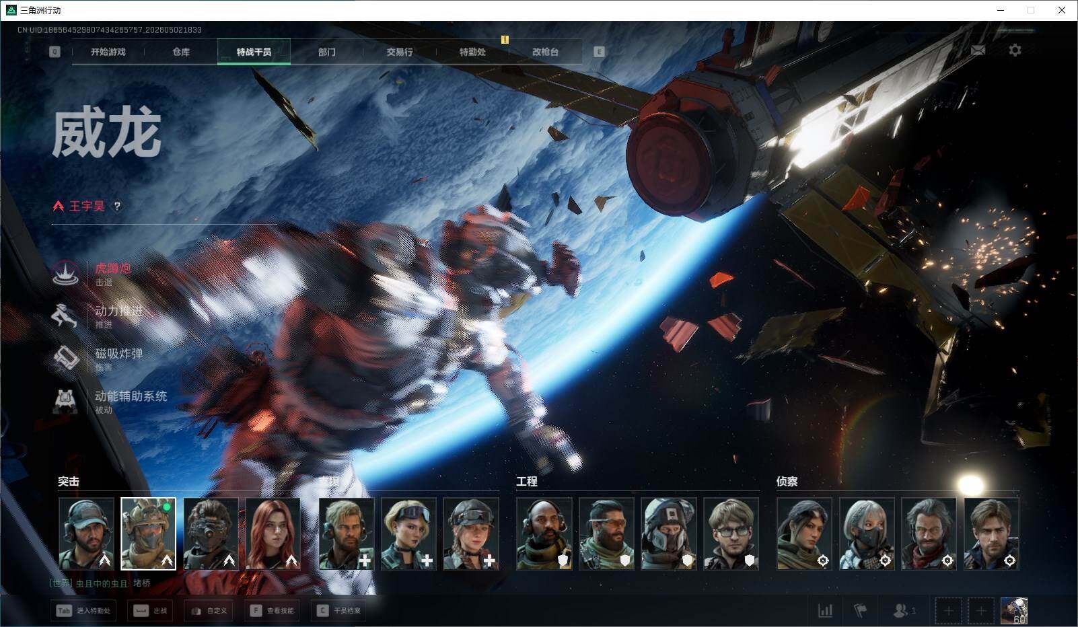
Task: Select the blond bearded support operator portrait
Action: 347,534
